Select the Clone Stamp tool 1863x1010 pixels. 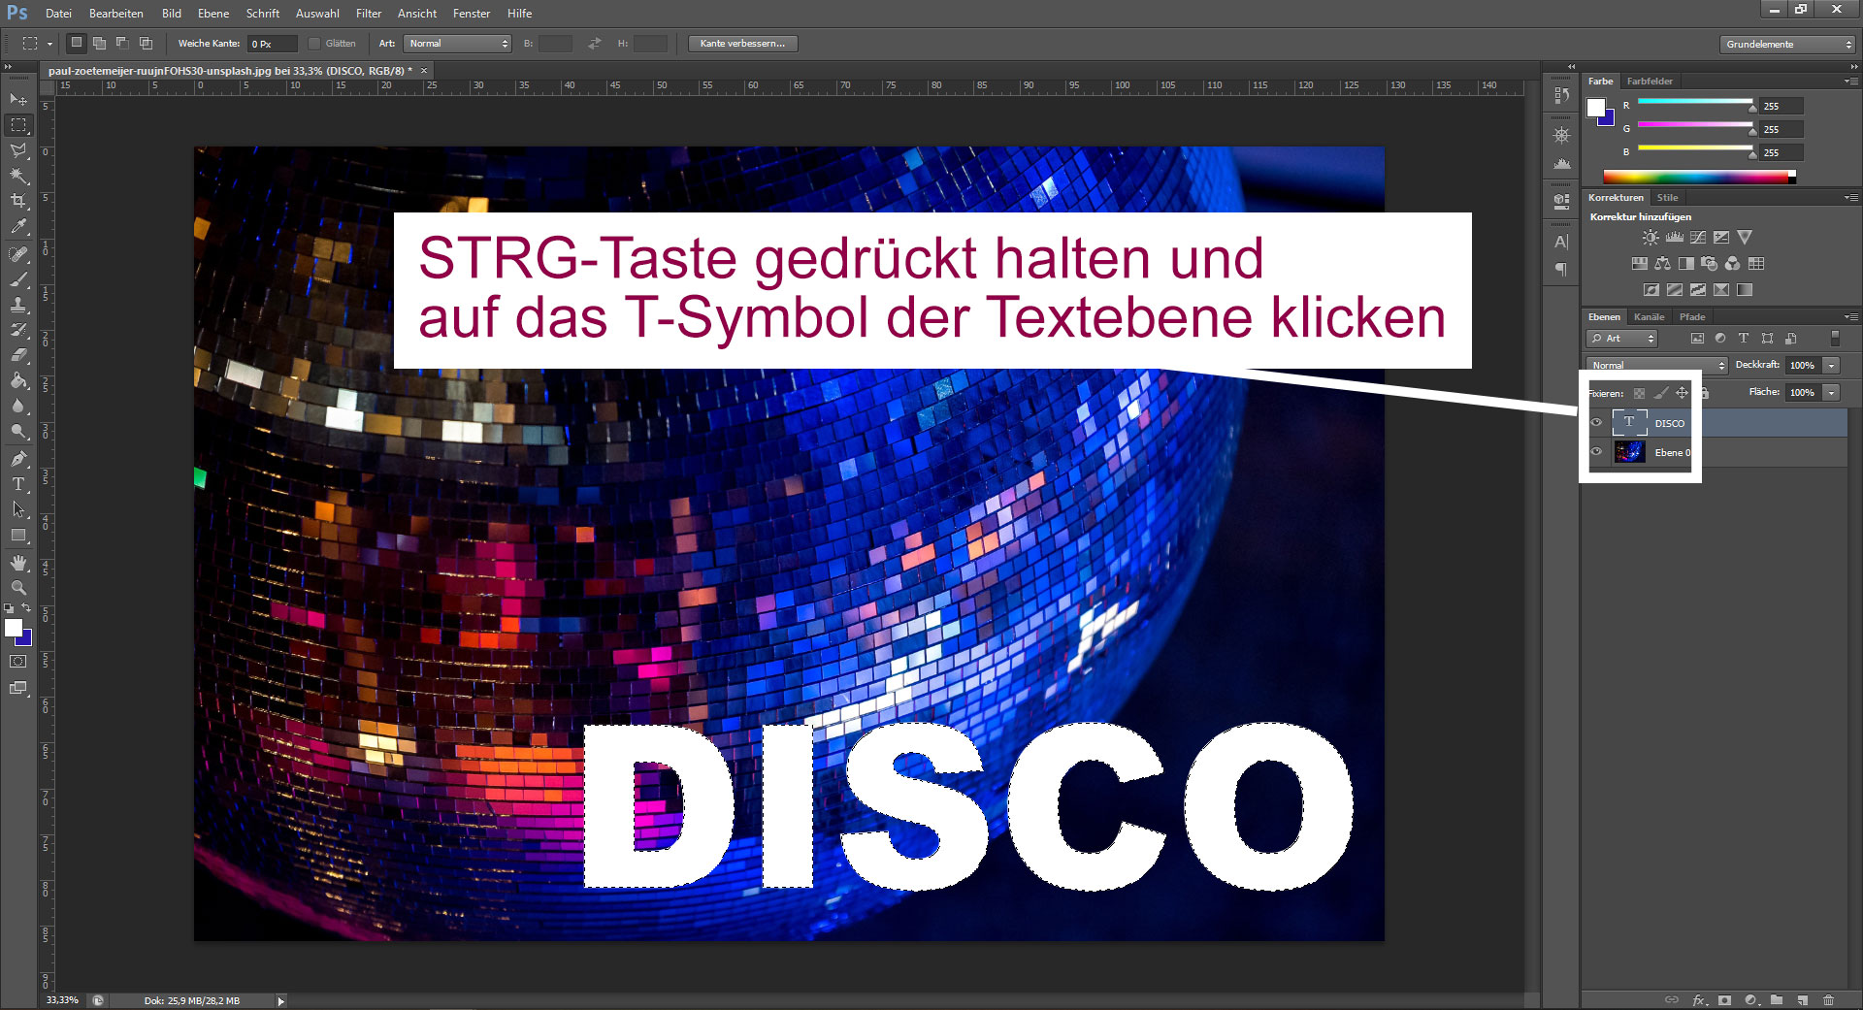pos(18,305)
